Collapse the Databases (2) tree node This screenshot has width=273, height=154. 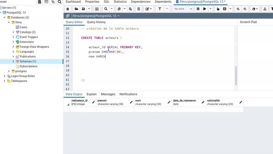pos(5,18)
